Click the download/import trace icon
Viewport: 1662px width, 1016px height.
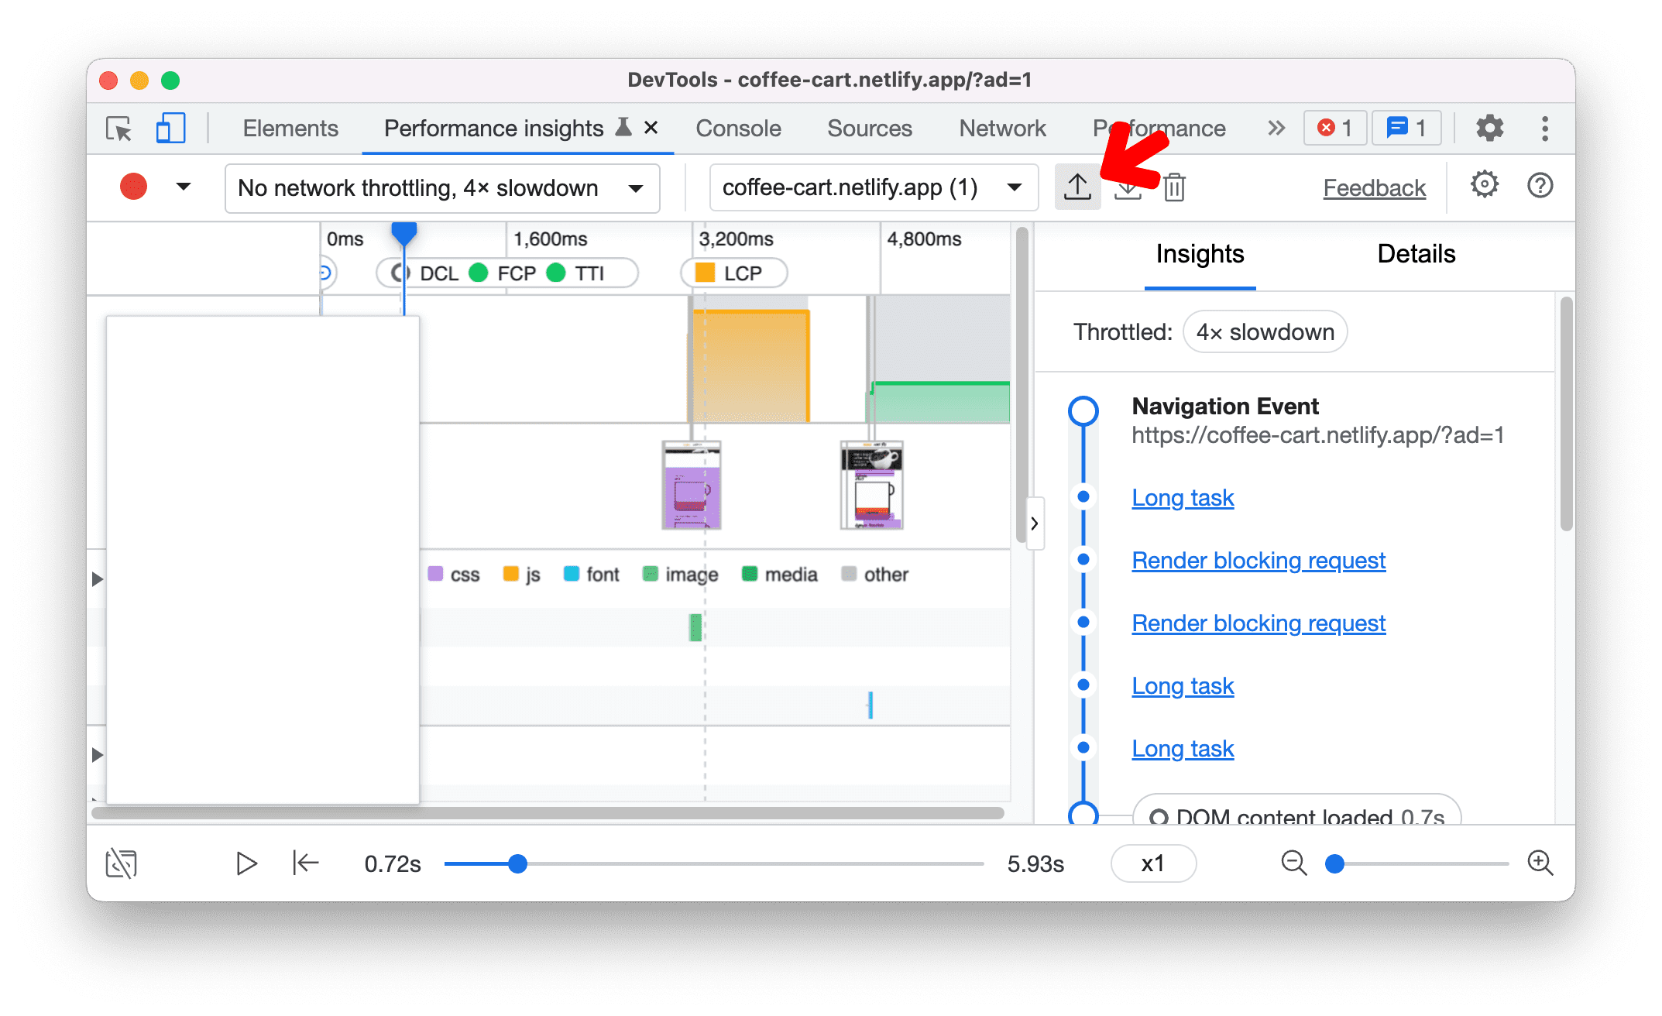1127,187
